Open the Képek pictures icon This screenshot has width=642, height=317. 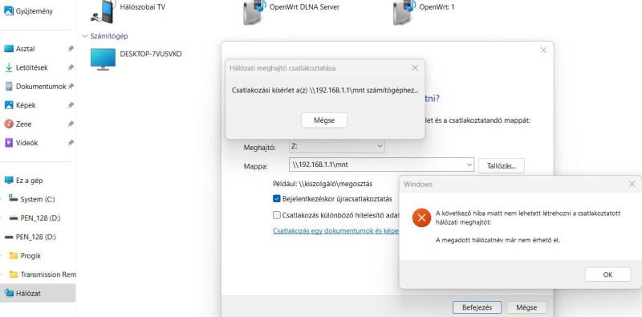pyautogui.click(x=9, y=105)
